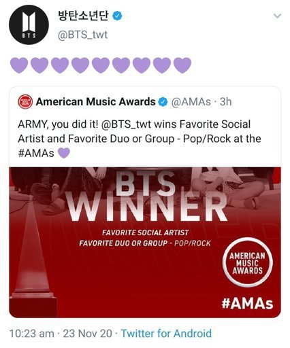Image resolution: width=290 pixels, height=348 pixels.
Task: Click the #AMAs text on the image
Action: [x=247, y=303]
